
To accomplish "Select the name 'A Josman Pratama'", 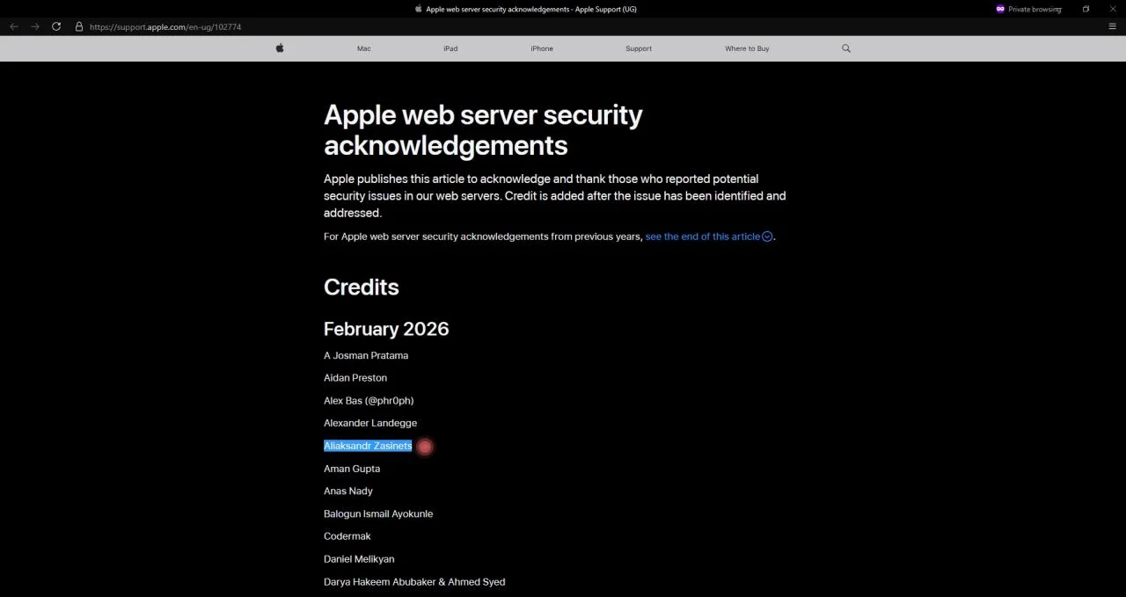I will [366, 355].
